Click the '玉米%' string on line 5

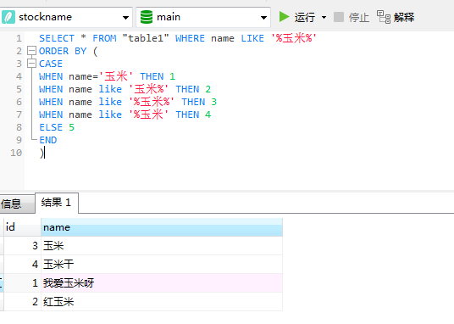(x=148, y=89)
